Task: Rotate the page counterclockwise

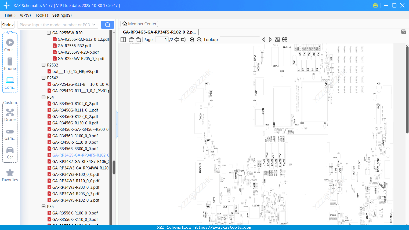Action: 131,40
